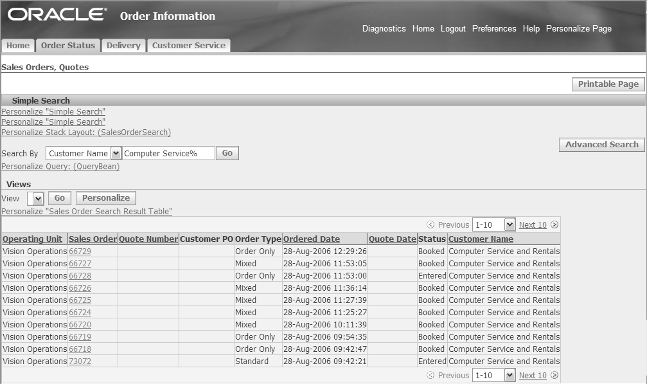Sort by Sales Order column header
Image resolution: width=647 pixels, height=384 pixels.
point(93,239)
